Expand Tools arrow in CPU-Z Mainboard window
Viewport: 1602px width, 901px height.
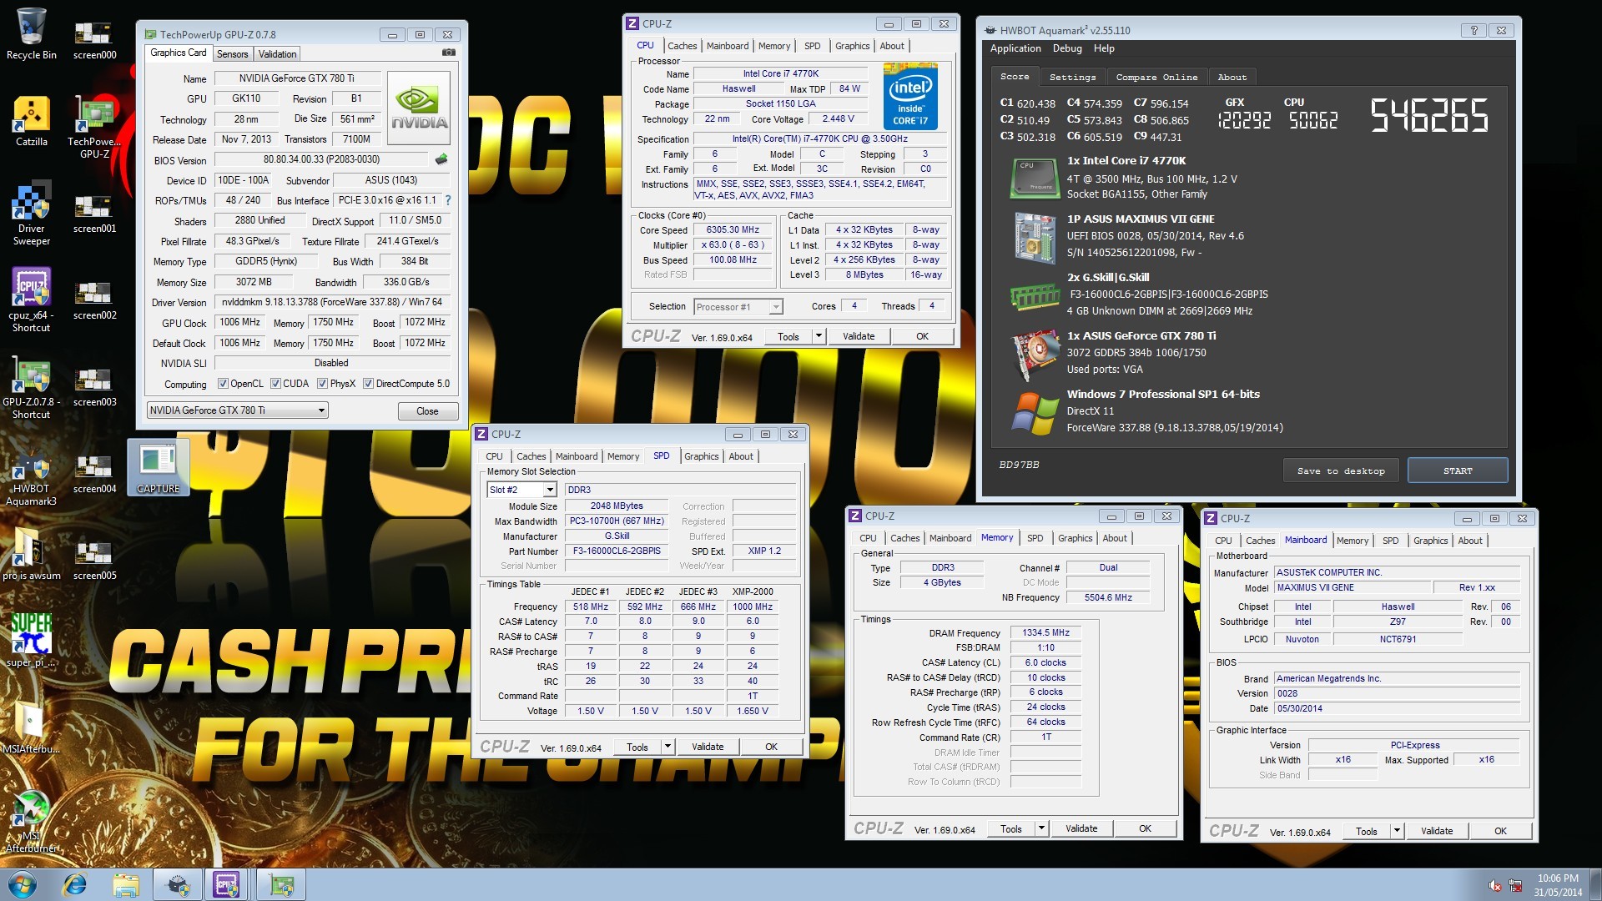(x=1397, y=831)
